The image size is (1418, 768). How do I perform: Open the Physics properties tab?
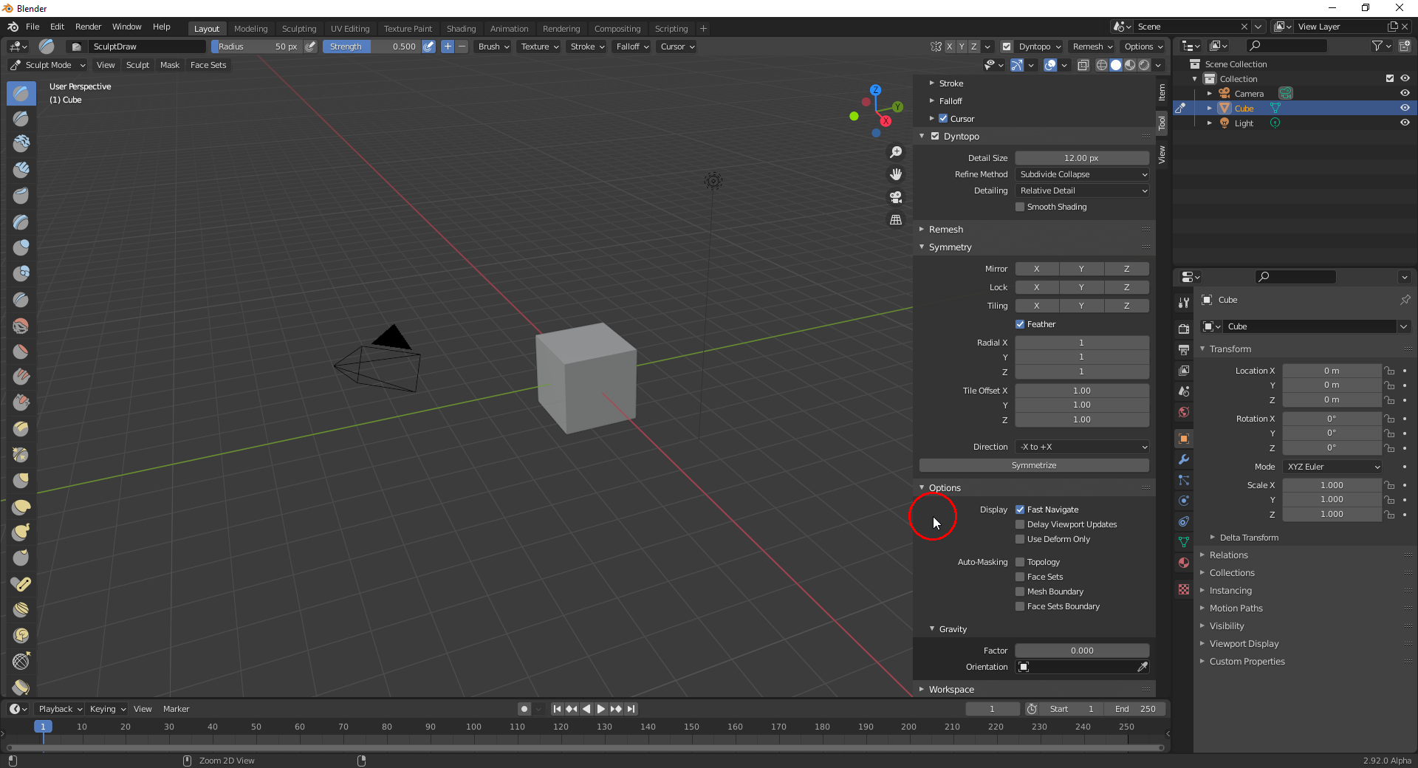click(1183, 501)
